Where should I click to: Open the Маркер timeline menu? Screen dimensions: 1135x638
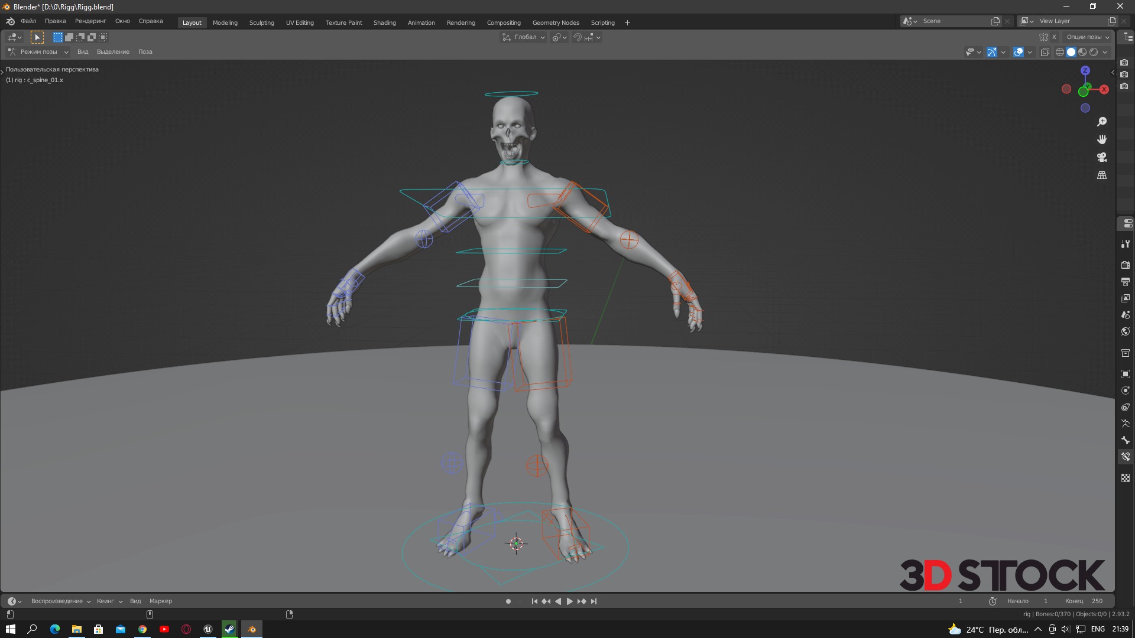tap(160, 601)
